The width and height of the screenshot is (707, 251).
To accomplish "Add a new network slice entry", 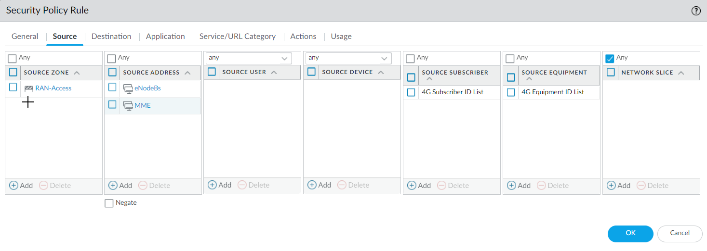I will coord(619,186).
